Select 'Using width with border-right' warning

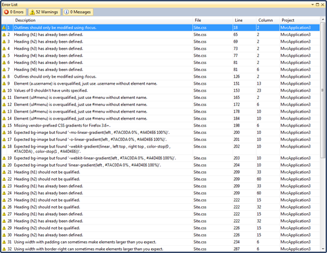click(89, 249)
